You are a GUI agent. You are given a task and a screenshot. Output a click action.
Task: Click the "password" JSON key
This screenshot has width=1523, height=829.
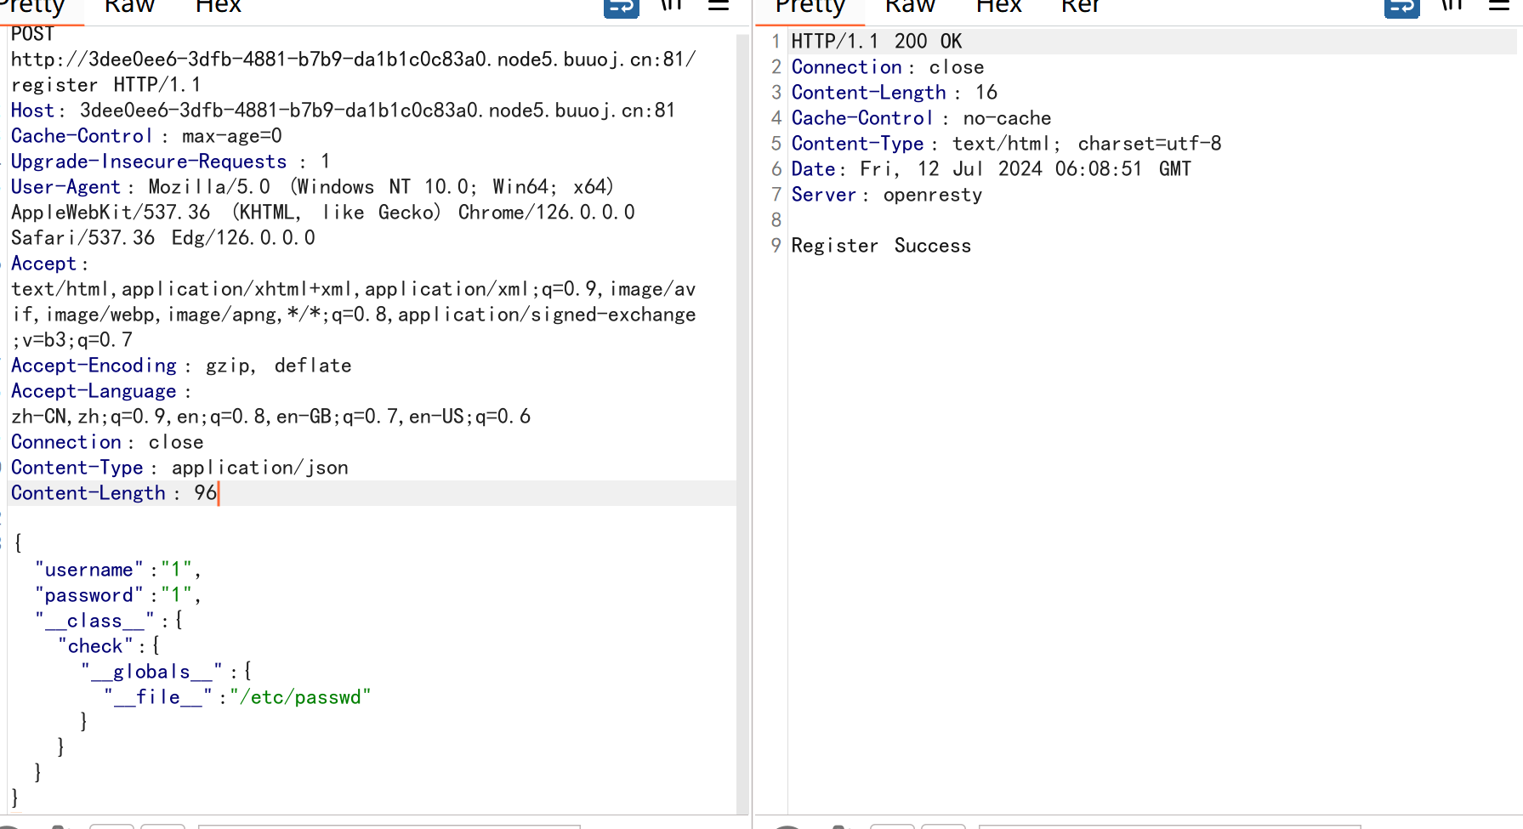[88, 595]
